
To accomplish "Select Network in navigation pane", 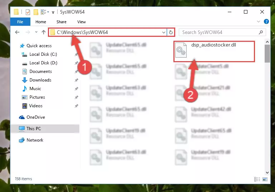I will [31, 140].
